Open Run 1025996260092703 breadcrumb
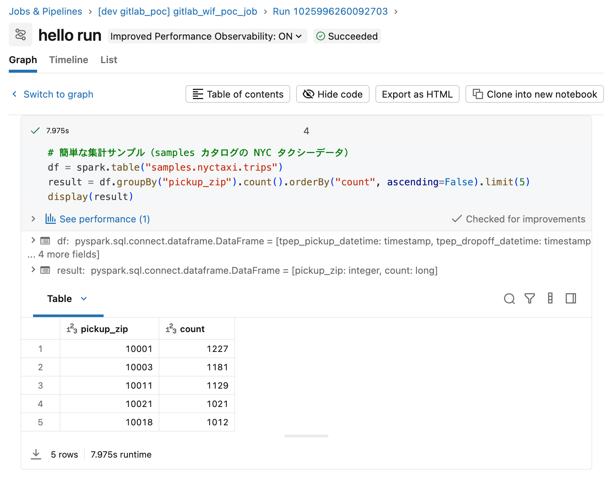The image size is (612, 491). (330, 11)
